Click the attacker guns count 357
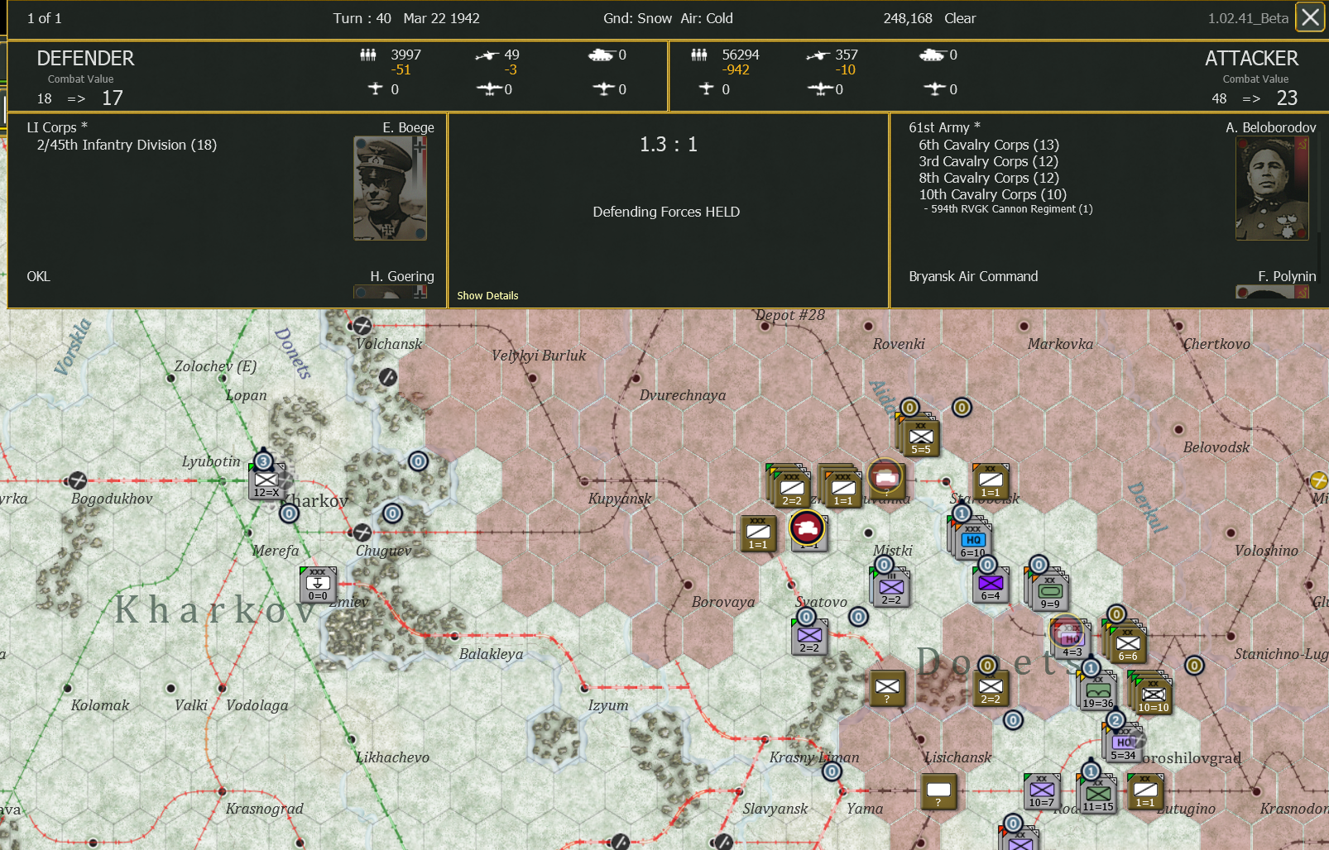The image size is (1329, 850). tap(846, 55)
